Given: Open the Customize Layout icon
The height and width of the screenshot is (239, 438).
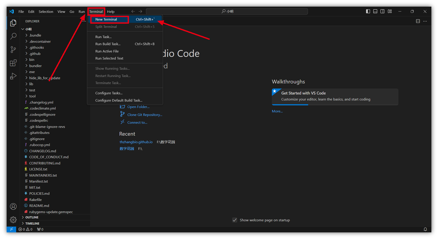Looking at the screenshot, I should pyautogui.click(x=390, y=11).
